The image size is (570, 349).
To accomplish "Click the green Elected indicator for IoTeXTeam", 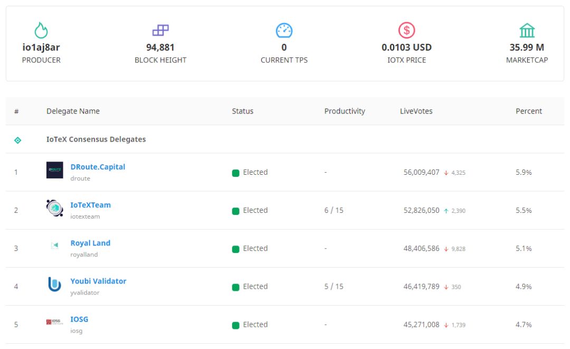I will click(235, 211).
